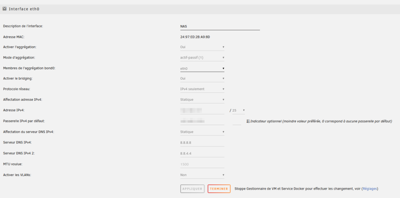Click the gateway metric input field
Viewport: 400px width, 198px height.
[x=237, y=121]
